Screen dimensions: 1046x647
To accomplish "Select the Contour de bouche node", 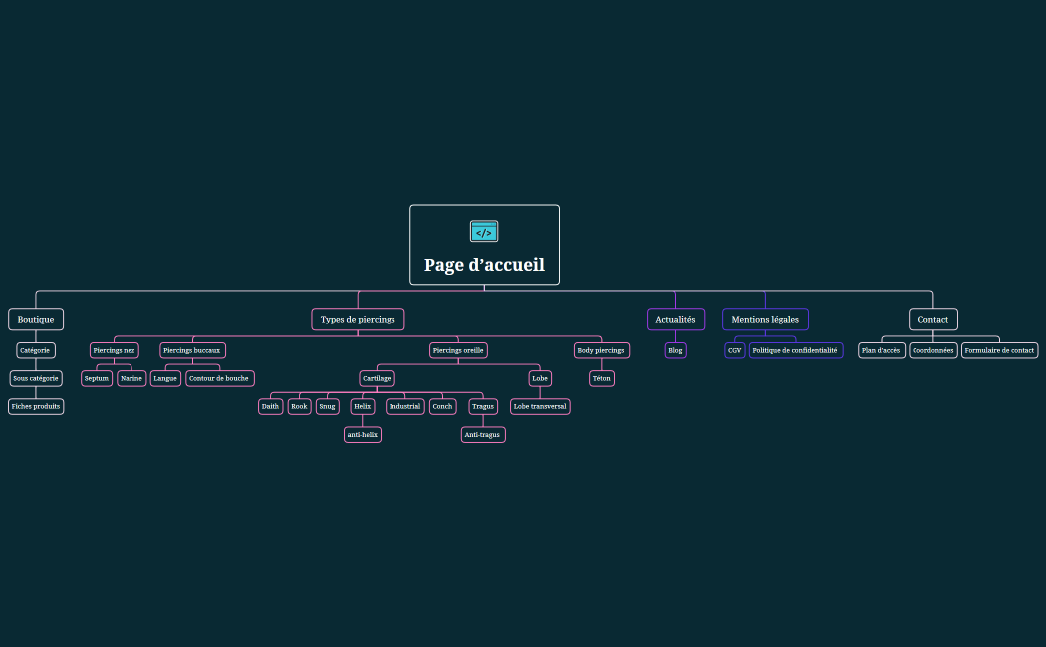I will (219, 378).
